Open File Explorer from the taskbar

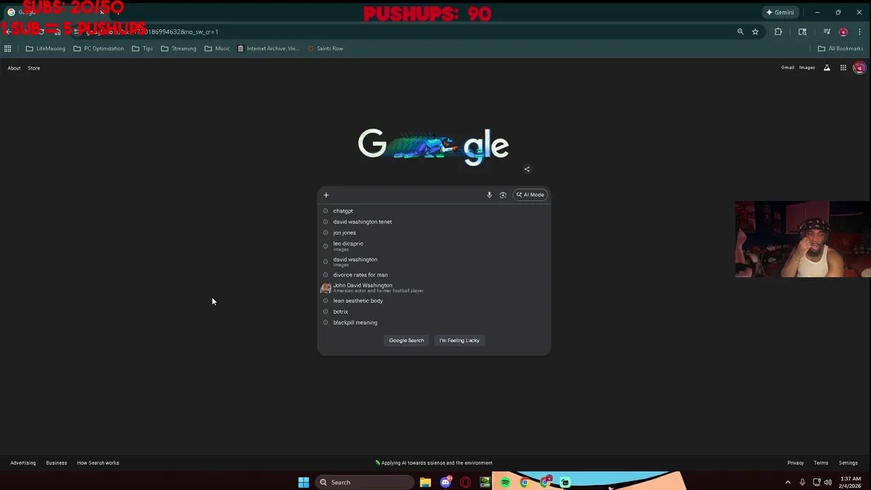point(425,483)
